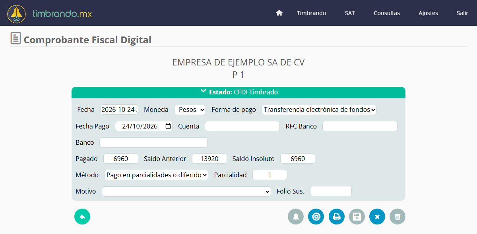477x234 pixels.
Task: Click the timbrando.mx bell logo
Action: tap(17, 13)
